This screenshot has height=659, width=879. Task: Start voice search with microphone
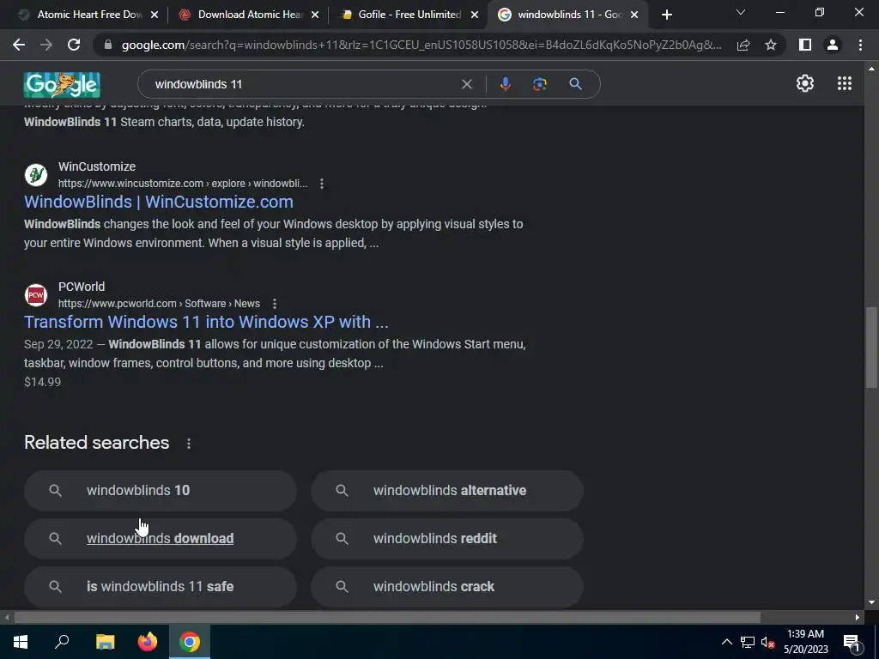(x=505, y=84)
